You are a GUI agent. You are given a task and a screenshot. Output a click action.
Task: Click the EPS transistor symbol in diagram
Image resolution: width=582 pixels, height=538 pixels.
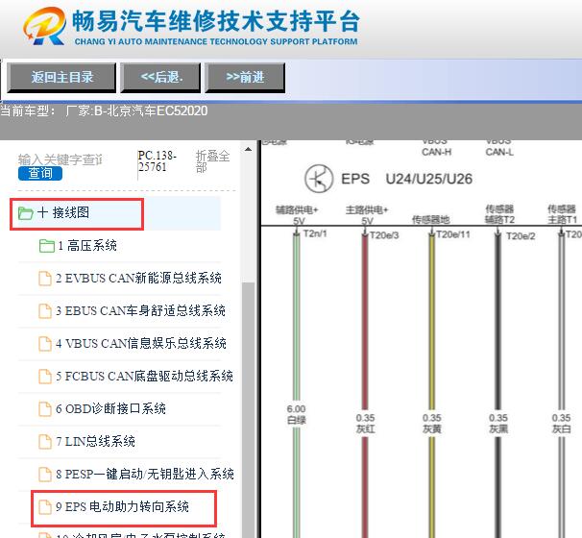[x=319, y=179]
